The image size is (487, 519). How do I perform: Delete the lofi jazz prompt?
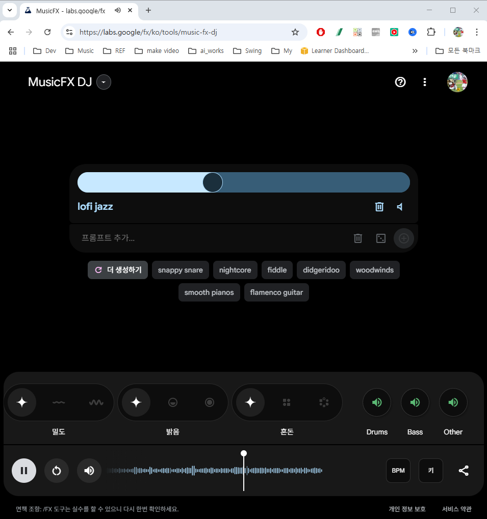[379, 207]
